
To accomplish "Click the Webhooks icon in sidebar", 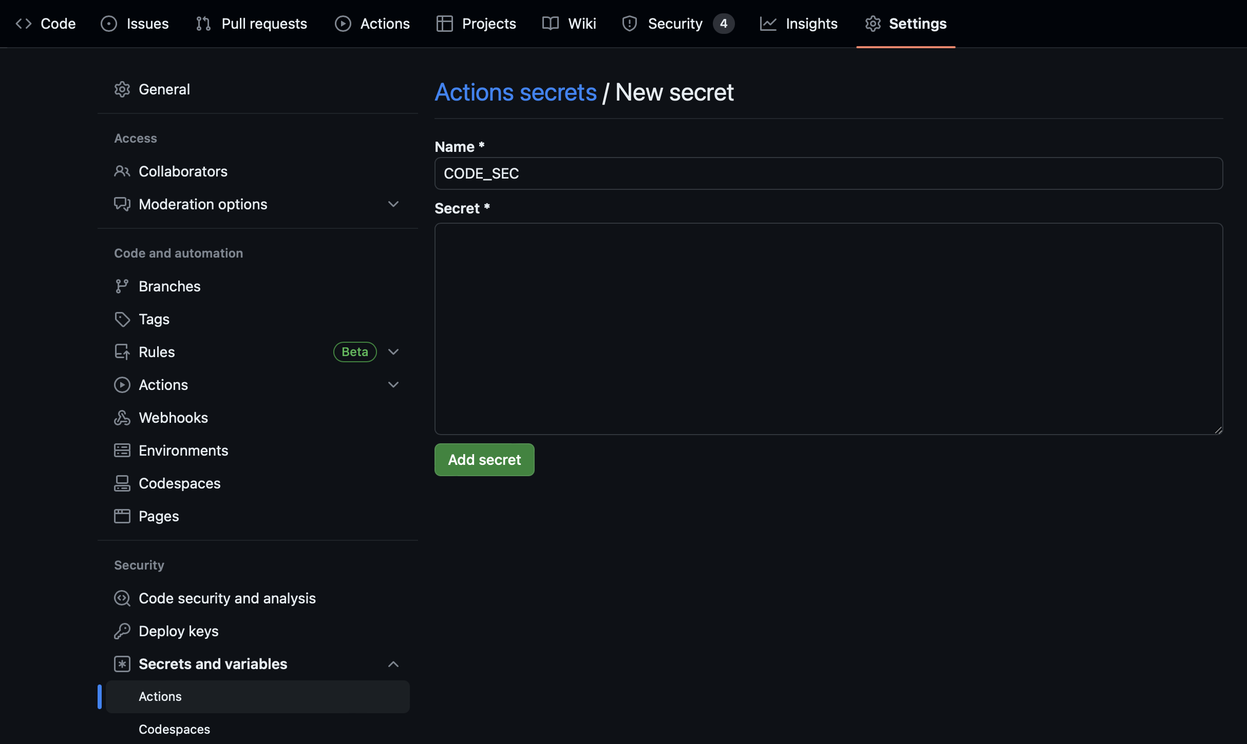I will (122, 418).
